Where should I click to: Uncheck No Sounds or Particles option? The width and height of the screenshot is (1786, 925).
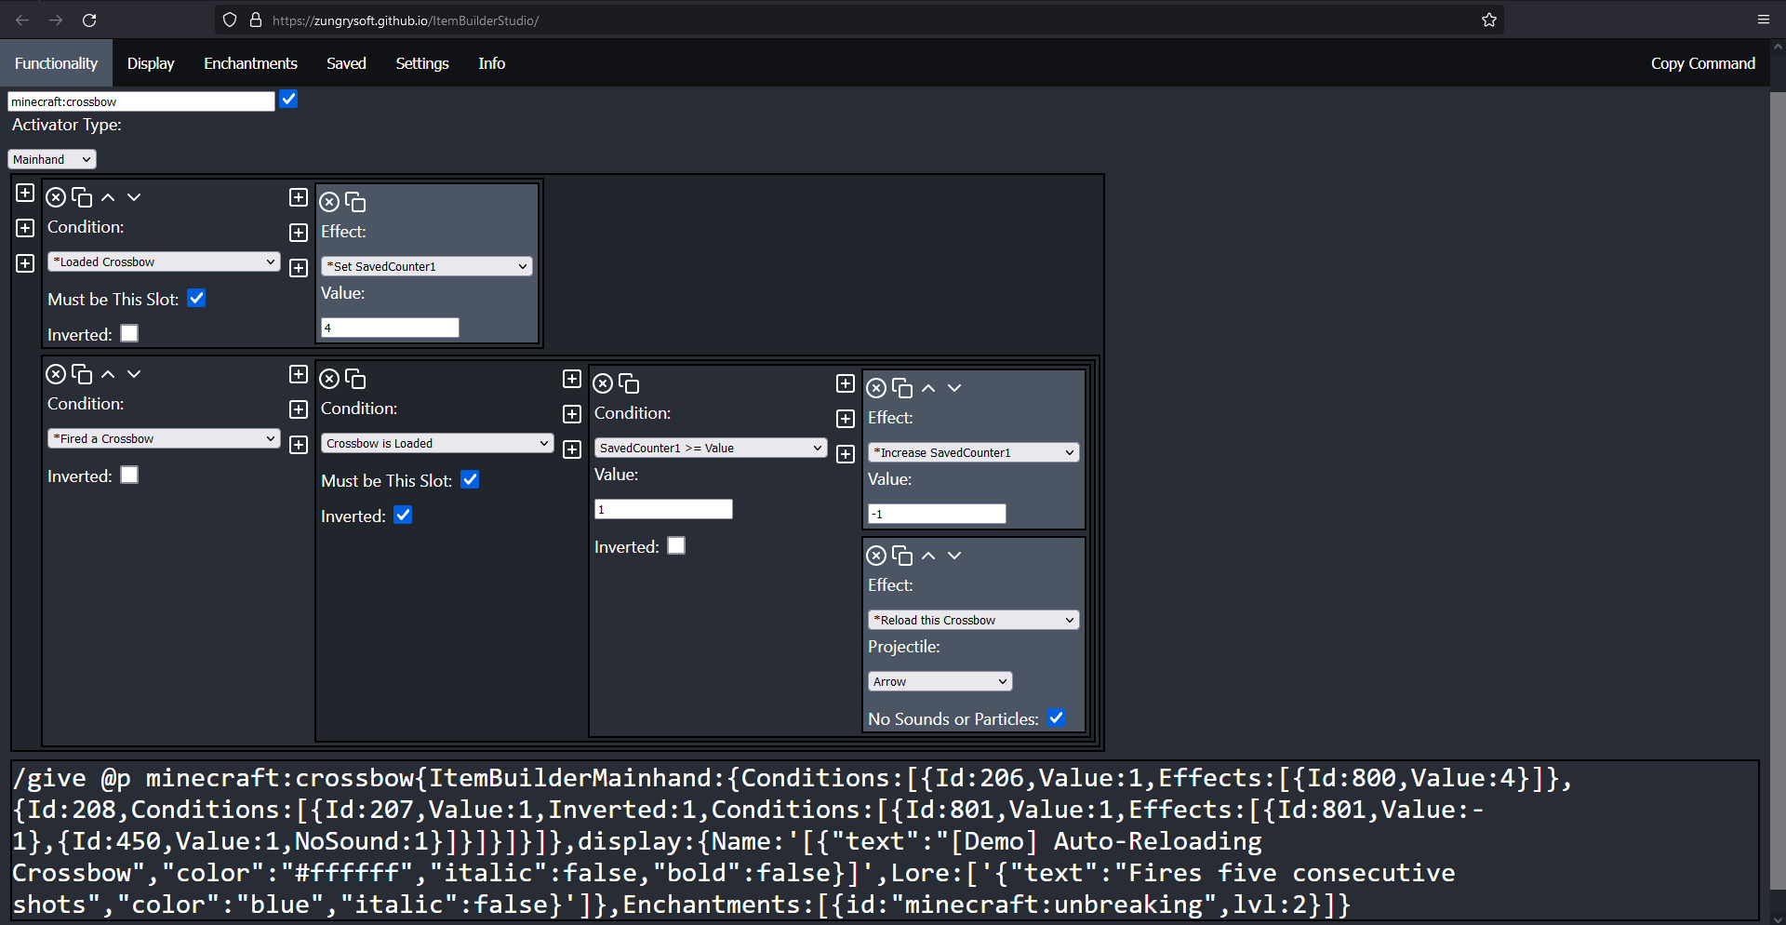tap(1056, 718)
